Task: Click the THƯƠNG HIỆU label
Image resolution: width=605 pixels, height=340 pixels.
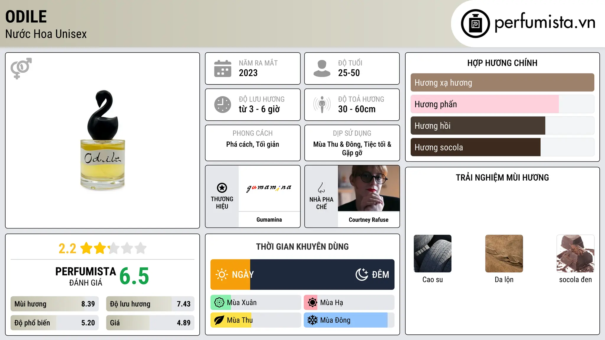Action: (222, 203)
